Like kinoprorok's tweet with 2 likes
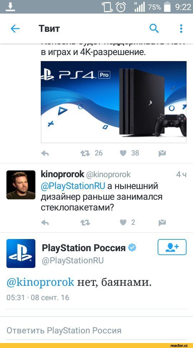The image size is (193, 348). tap(123, 222)
